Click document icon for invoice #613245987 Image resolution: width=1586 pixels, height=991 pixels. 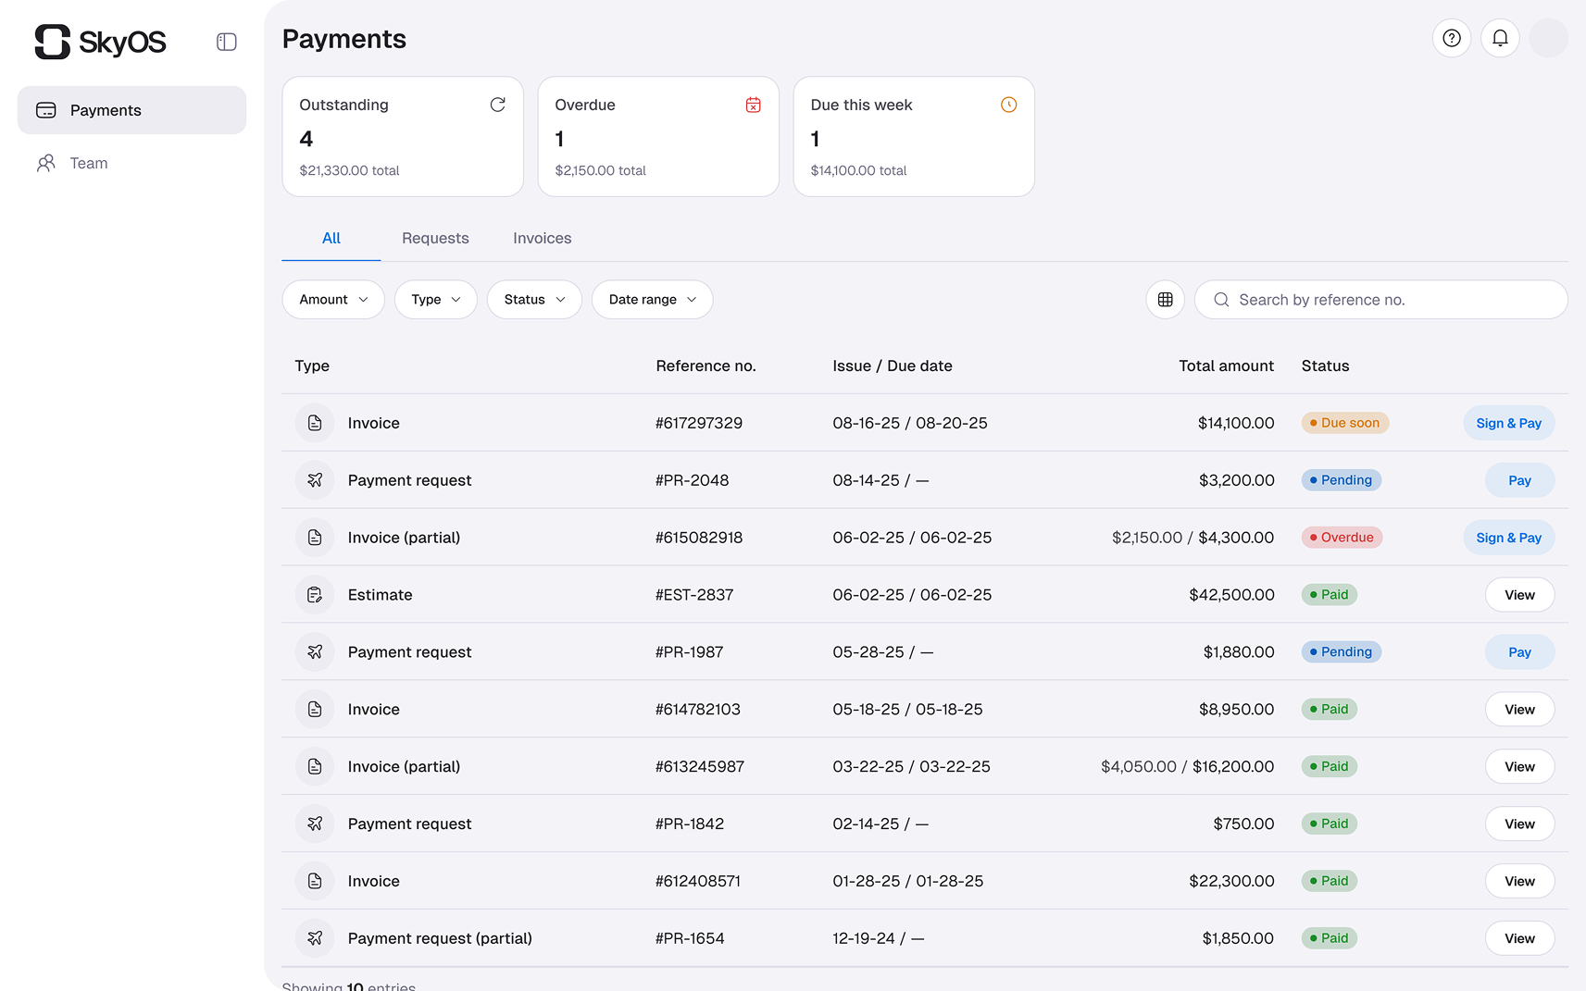(315, 766)
